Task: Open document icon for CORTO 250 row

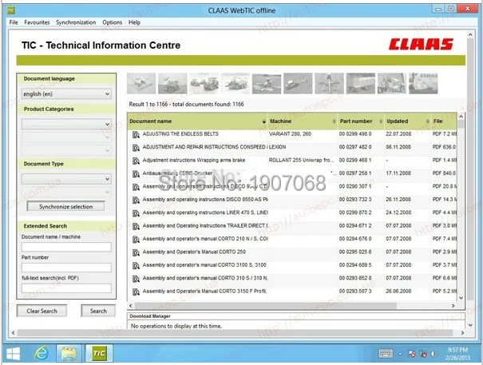Action: pyautogui.click(x=136, y=253)
